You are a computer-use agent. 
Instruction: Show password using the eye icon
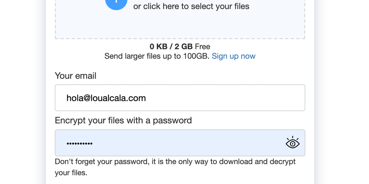pyautogui.click(x=292, y=143)
